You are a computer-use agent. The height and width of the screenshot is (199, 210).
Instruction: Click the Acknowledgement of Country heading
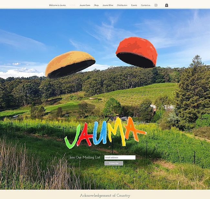pos(105,196)
